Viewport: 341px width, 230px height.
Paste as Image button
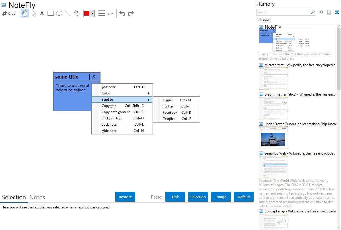[221, 197]
